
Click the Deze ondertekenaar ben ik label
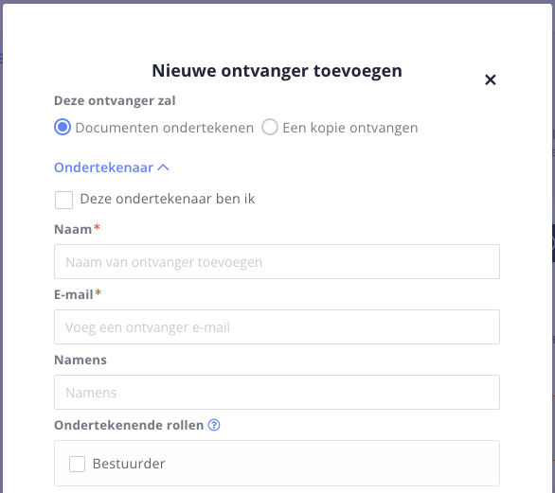[168, 199]
